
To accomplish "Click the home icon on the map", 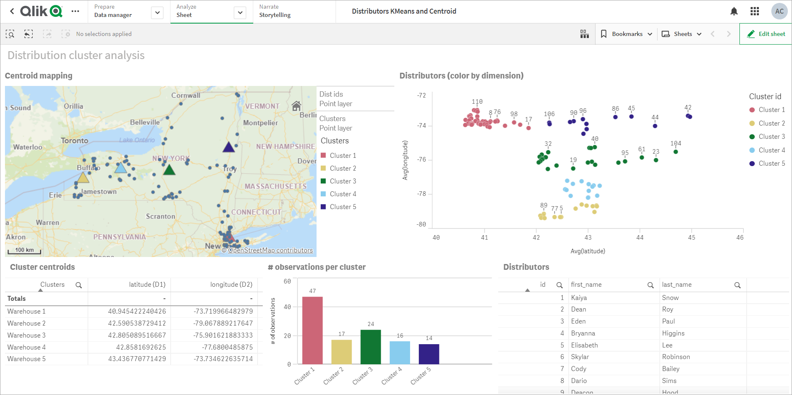I will 296,107.
